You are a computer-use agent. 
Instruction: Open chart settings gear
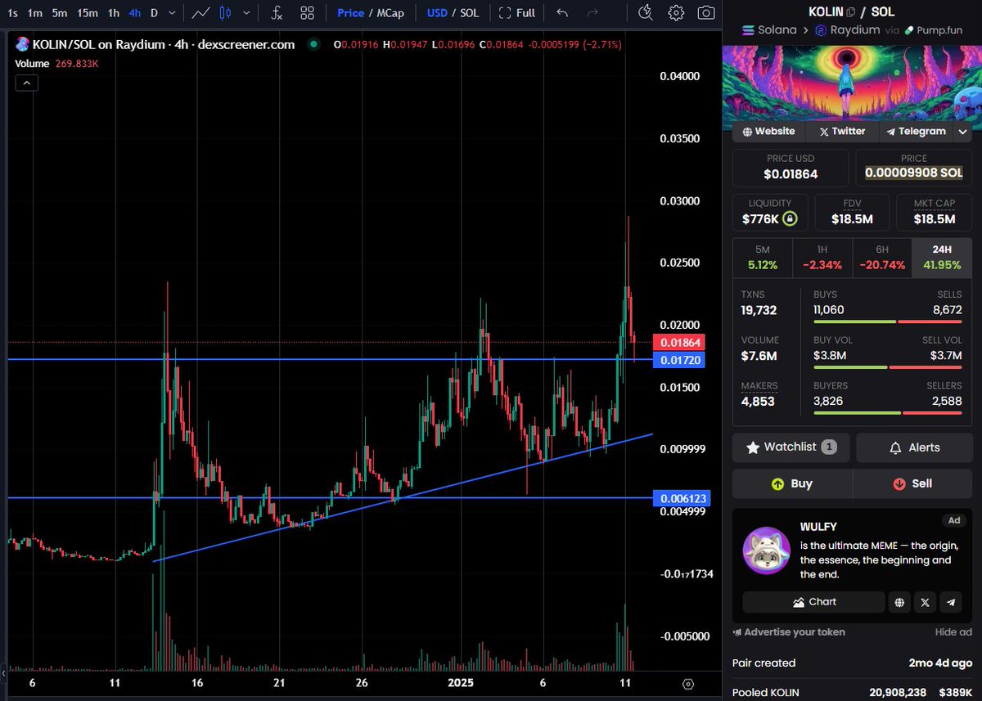(676, 12)
